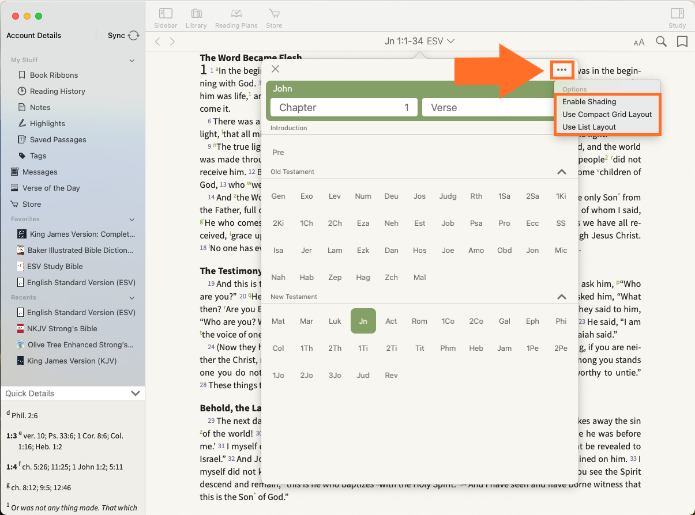Viewport: 695px width, 515px height.
Task: Select the 1Co book
Action: click(x=448, y=321)
